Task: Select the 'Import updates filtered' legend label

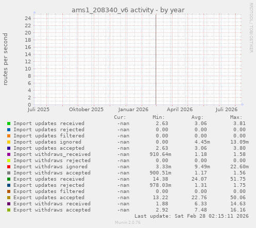Action: click(x=49, y=136)
